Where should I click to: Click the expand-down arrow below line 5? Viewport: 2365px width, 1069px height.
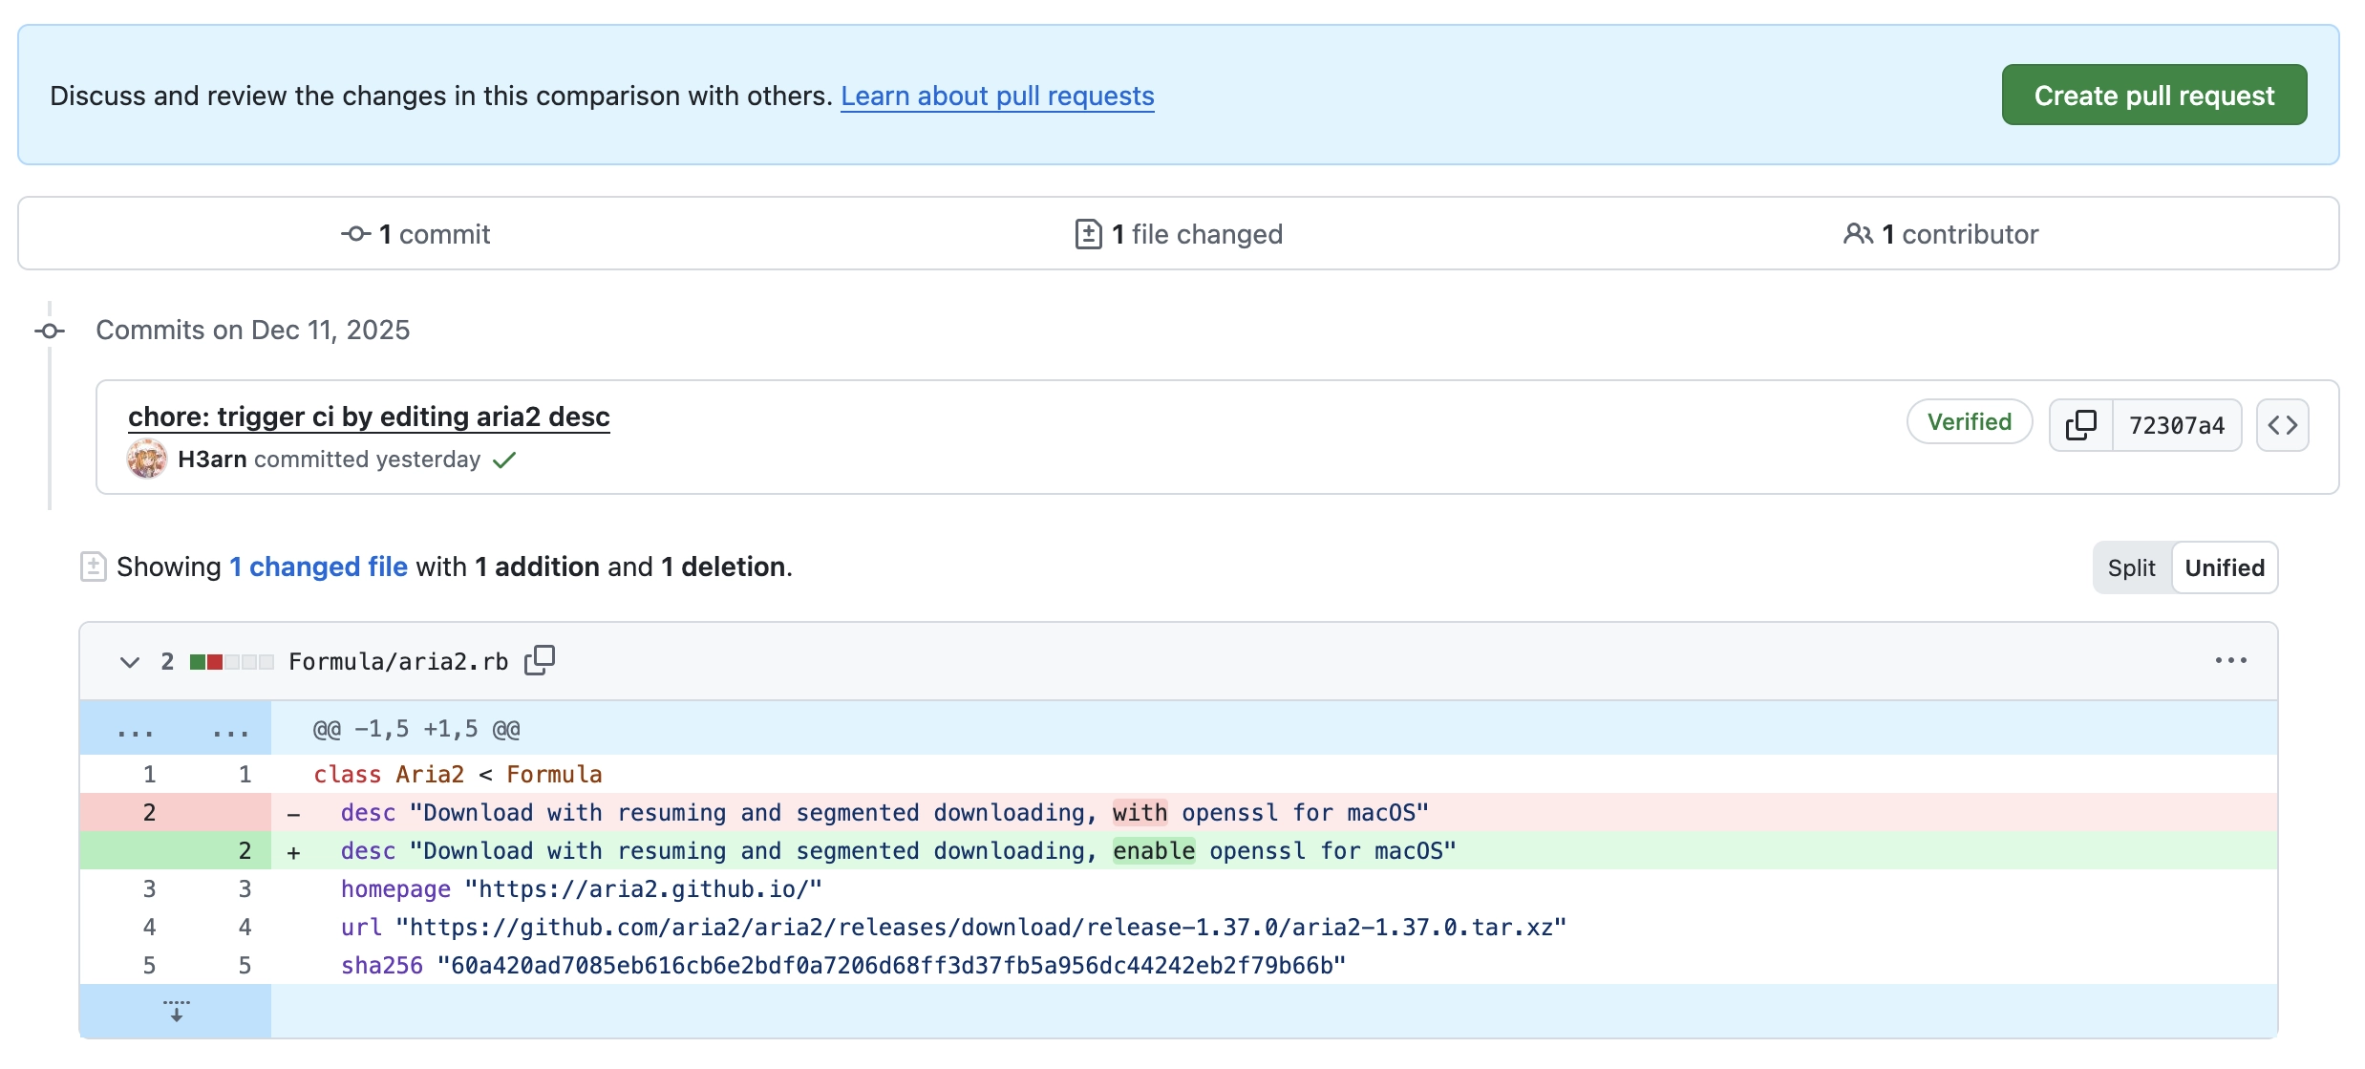(x=176, y=1011)
